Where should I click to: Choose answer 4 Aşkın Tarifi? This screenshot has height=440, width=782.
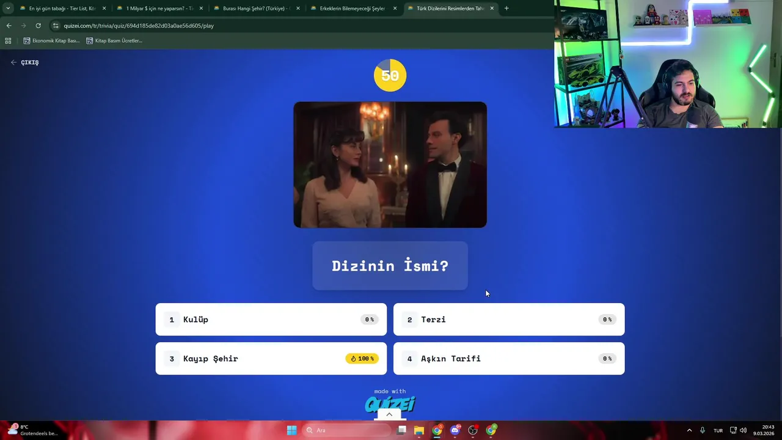[509, 359]
